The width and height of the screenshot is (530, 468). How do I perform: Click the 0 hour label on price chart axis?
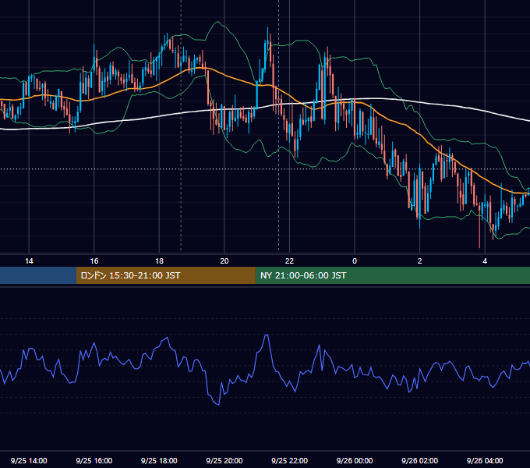(355, 261)
